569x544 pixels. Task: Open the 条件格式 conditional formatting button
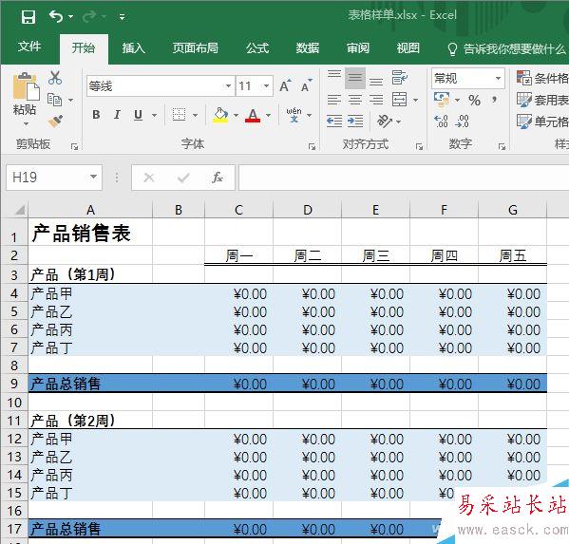pos(542,78)
